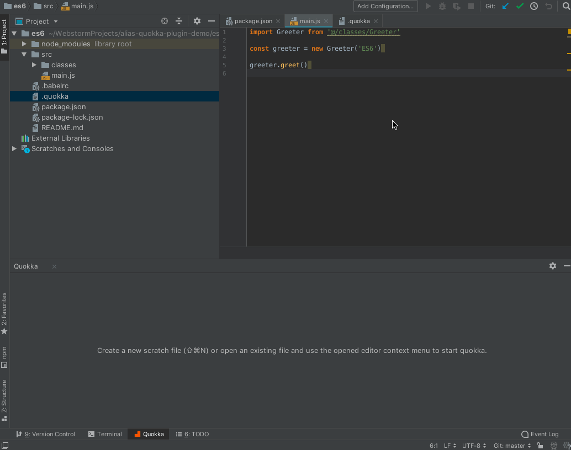
Task: Switch to the package.json editor tab
Action: click(252, 20)
